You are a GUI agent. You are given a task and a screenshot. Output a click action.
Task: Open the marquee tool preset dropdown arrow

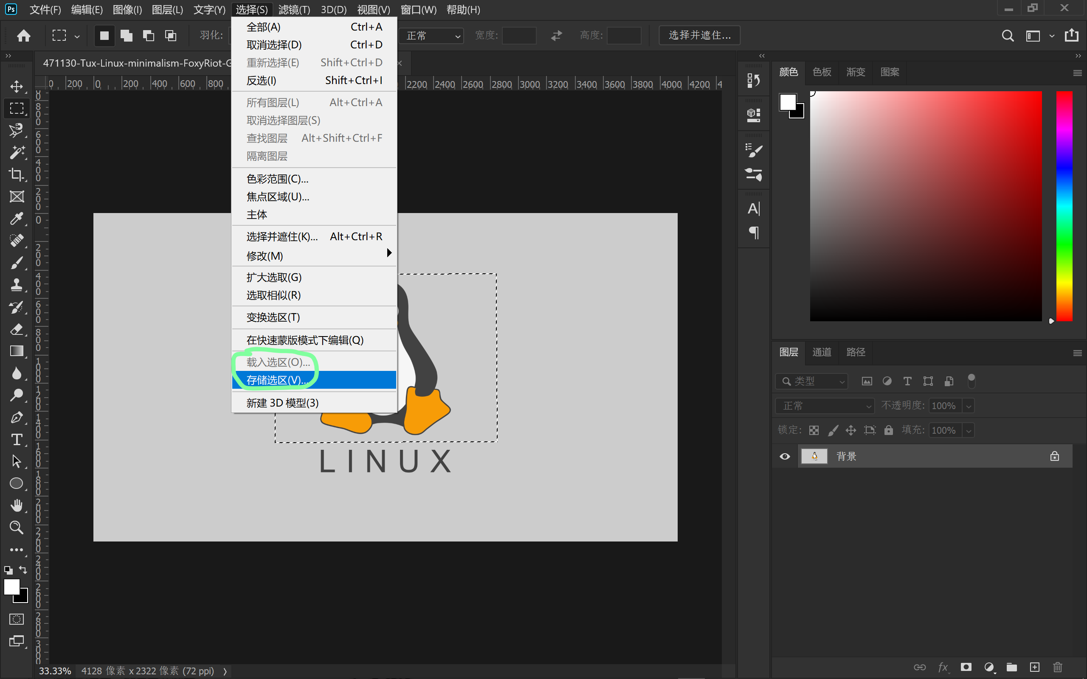click(77, 36)
